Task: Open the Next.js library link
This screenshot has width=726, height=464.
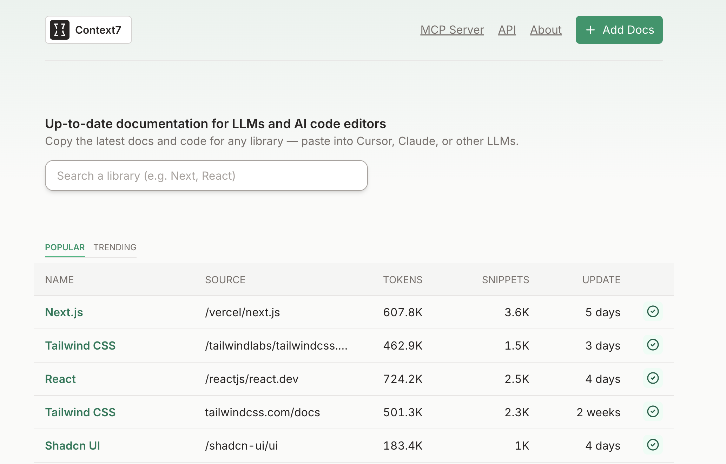Action: (x=64, y=312)
